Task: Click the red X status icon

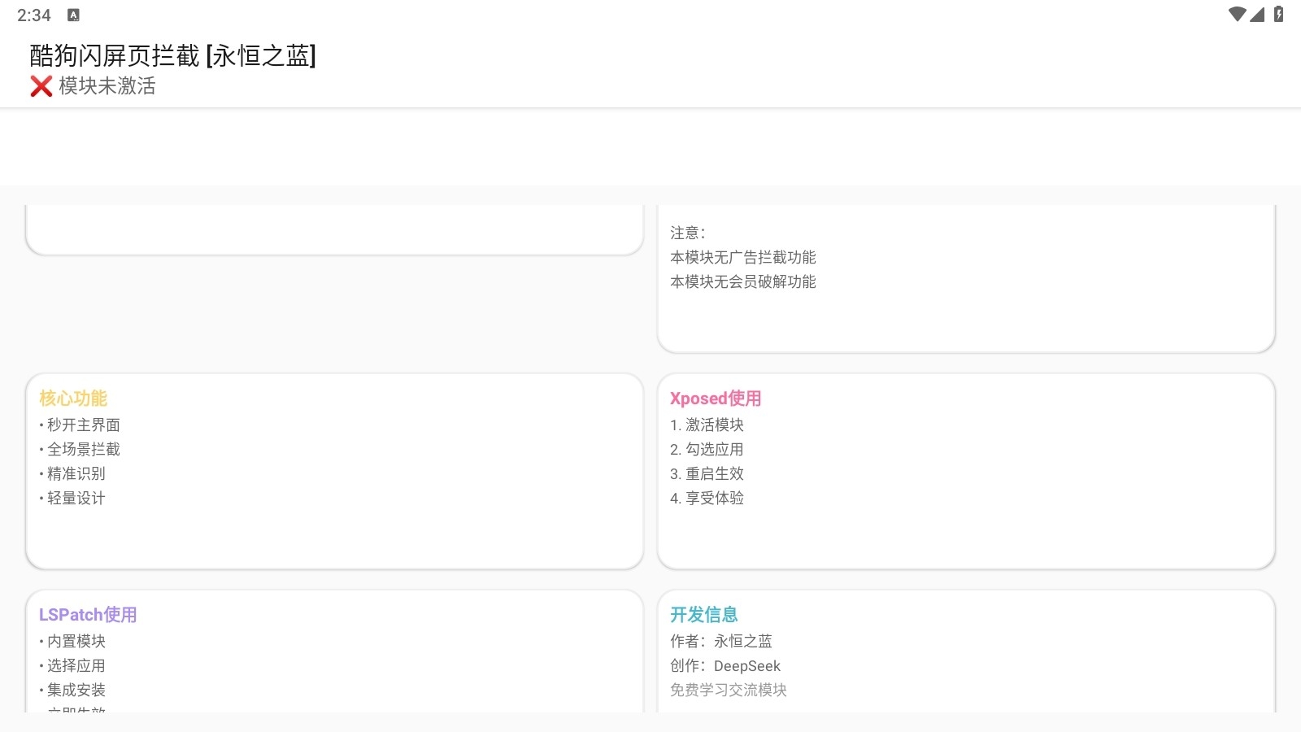Action: pyautogui.click(x=41, y=86)
